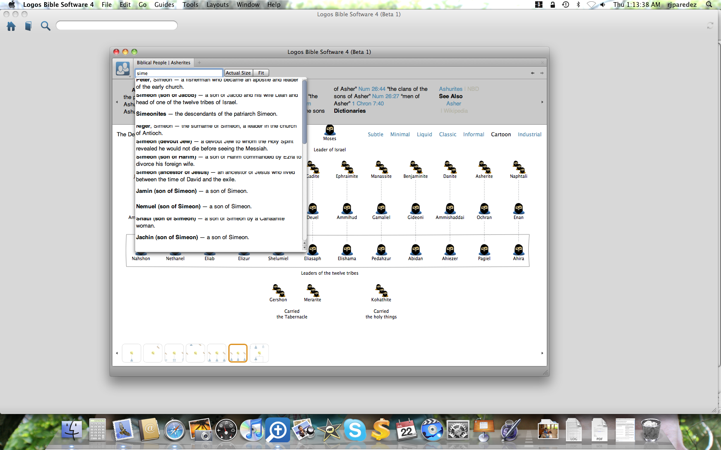Select the orange-highlighted diagram thumbnail
Viewport: 721px width, 450px height.
[x=238, y=353]
